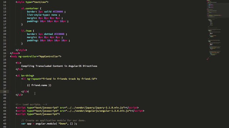Click the "Demo" string
229x128 pixels.
(x=63, y=124)
